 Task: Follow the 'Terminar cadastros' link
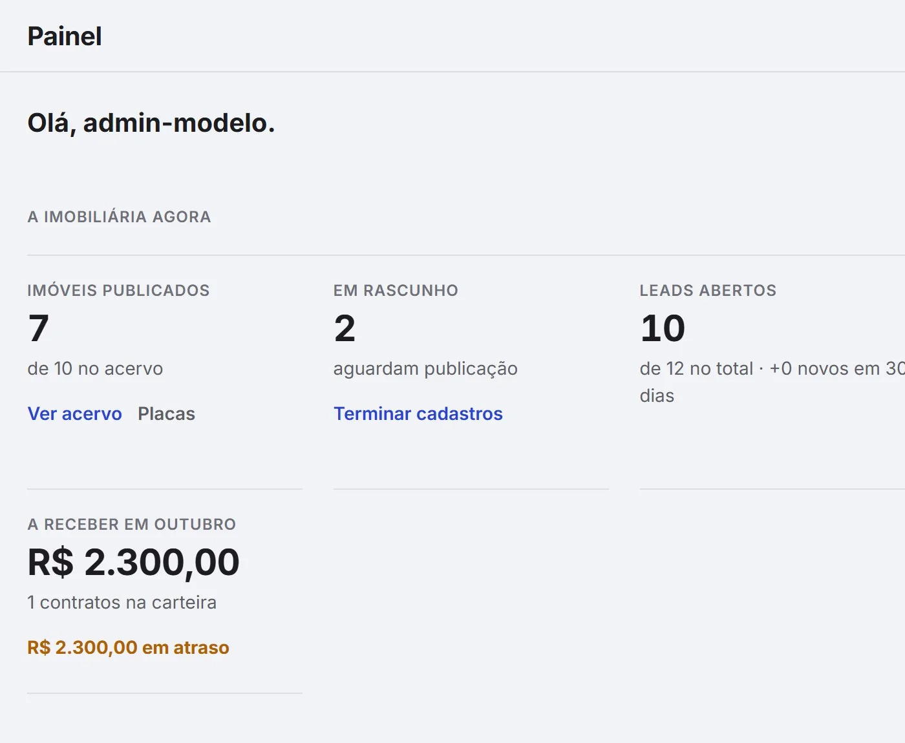[x=418, y=413]
